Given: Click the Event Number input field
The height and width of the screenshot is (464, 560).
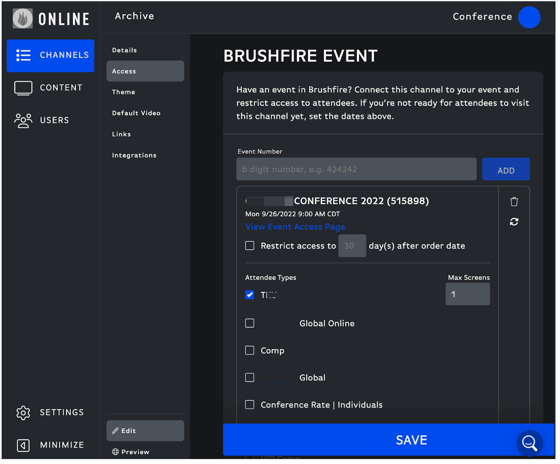Looking at the screenshot, I should [x=356, y=169].
